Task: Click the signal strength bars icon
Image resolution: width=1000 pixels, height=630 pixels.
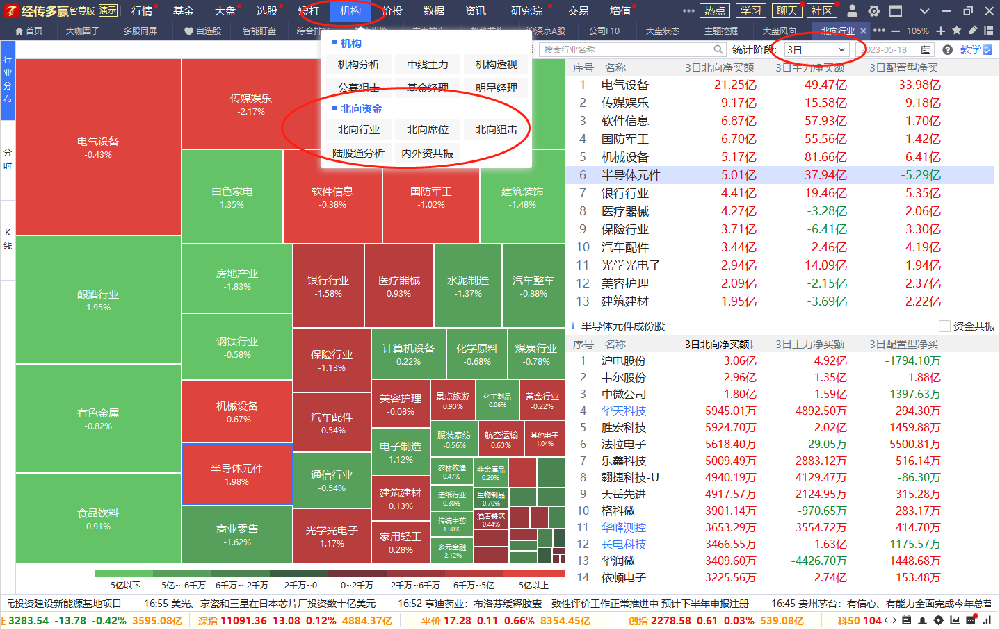Action: coord(987,620)
